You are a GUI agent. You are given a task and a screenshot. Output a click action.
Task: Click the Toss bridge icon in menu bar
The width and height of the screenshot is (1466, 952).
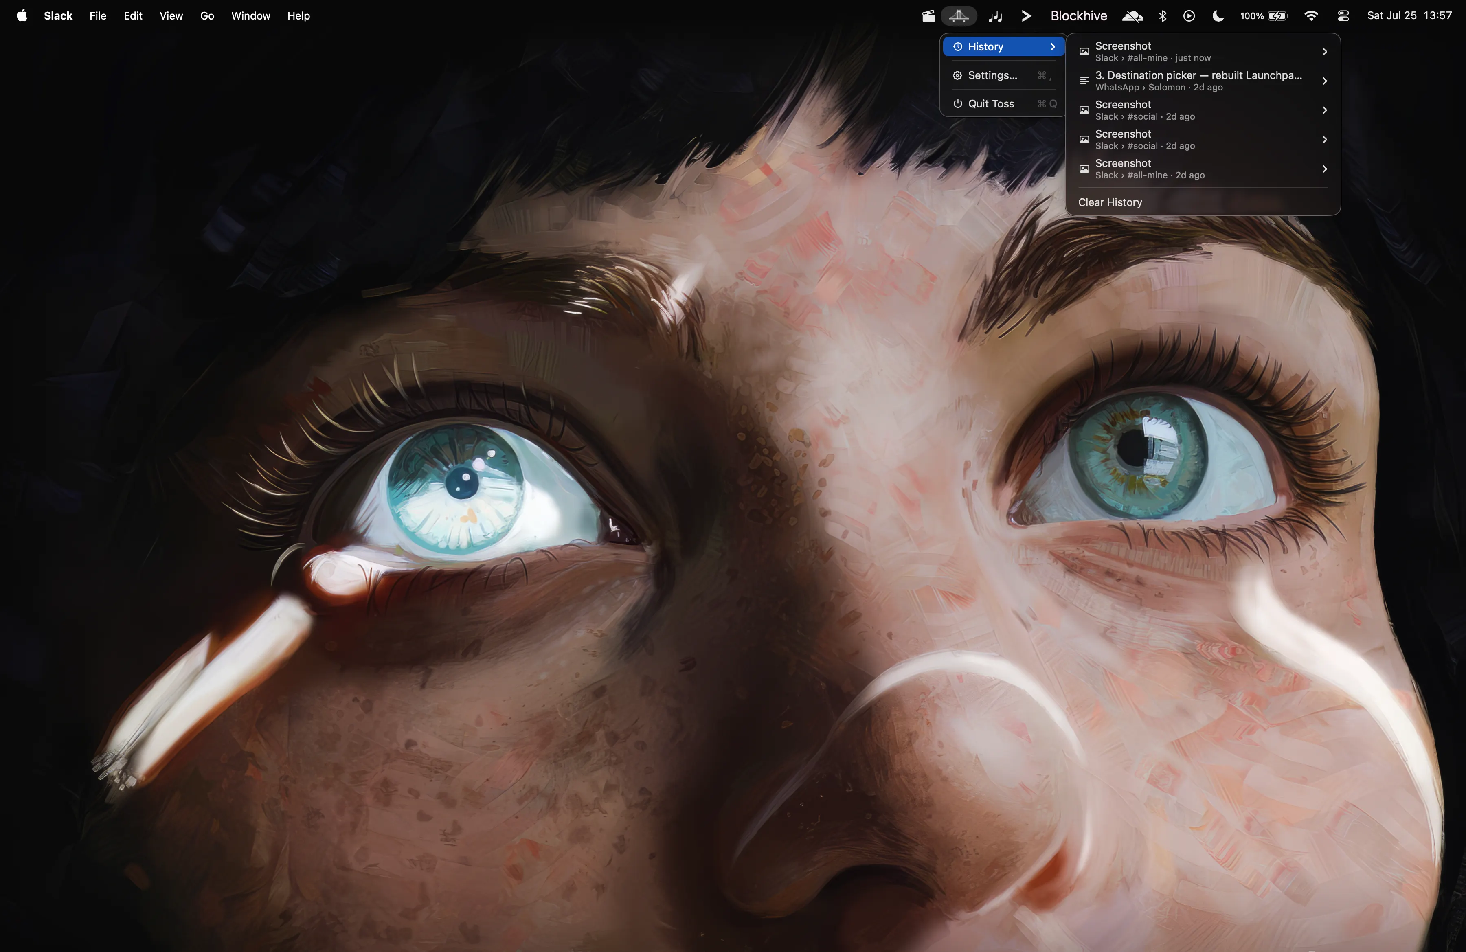point(959,16)
